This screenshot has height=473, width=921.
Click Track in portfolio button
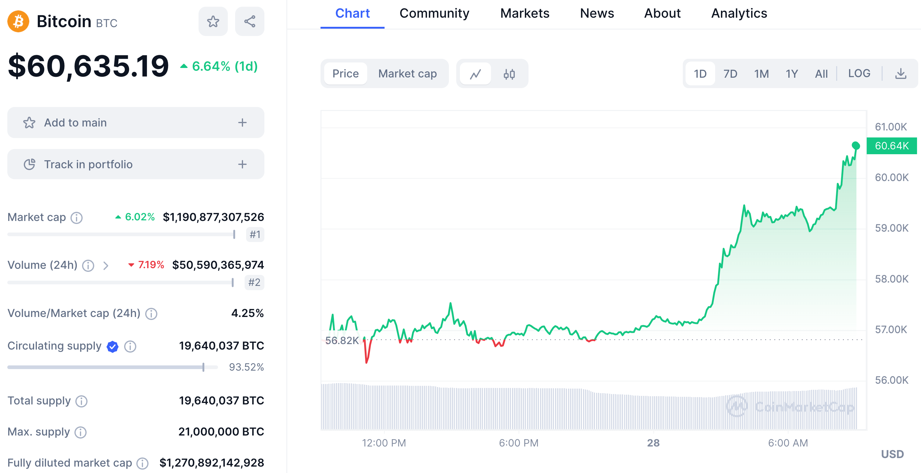click(x=136, y=164)
